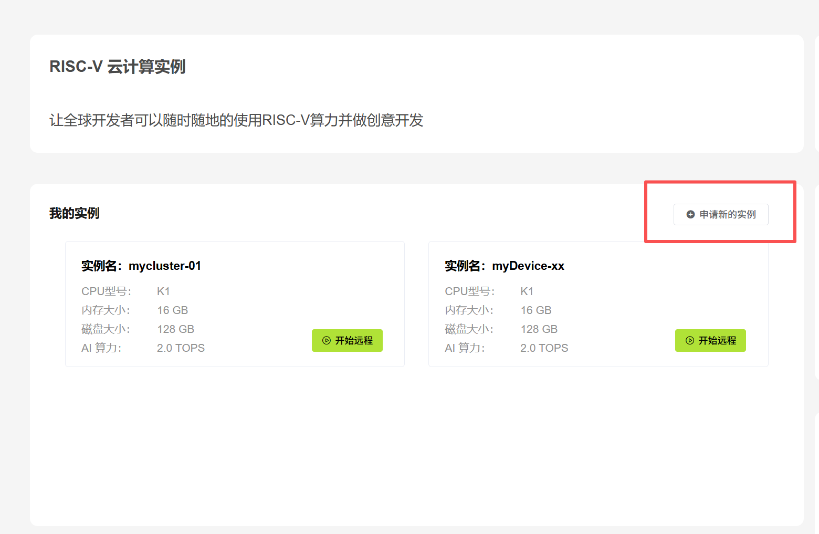The image size is (819, 534).
Task: Click the 16 GB memory value for myDevice-xx
Action: (535, 310)
